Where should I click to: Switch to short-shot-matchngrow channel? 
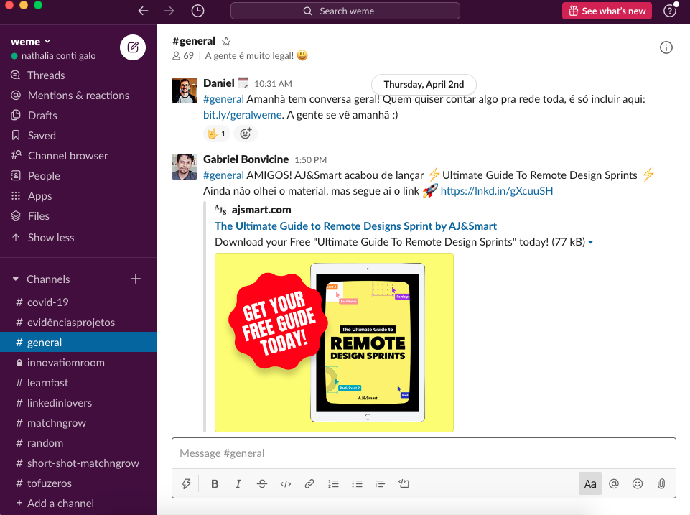click(78, 463)
